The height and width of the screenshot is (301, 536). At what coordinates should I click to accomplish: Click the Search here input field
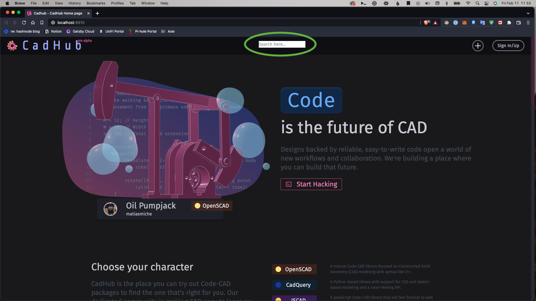pyautogui.click(x=282, y=44)
